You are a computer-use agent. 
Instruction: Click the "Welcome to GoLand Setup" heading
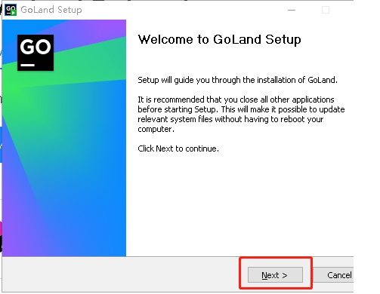(x=219, y=39)
